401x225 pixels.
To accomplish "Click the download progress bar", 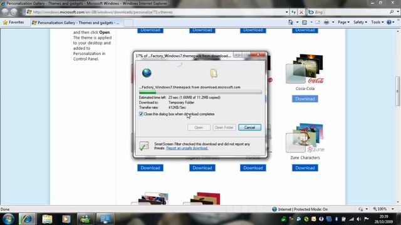I will [200, 92].
